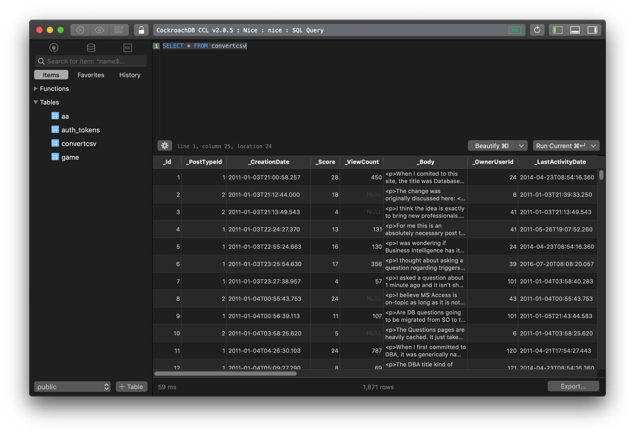Click cell 2016-07-20T08:08:20.057

point(557,264)
